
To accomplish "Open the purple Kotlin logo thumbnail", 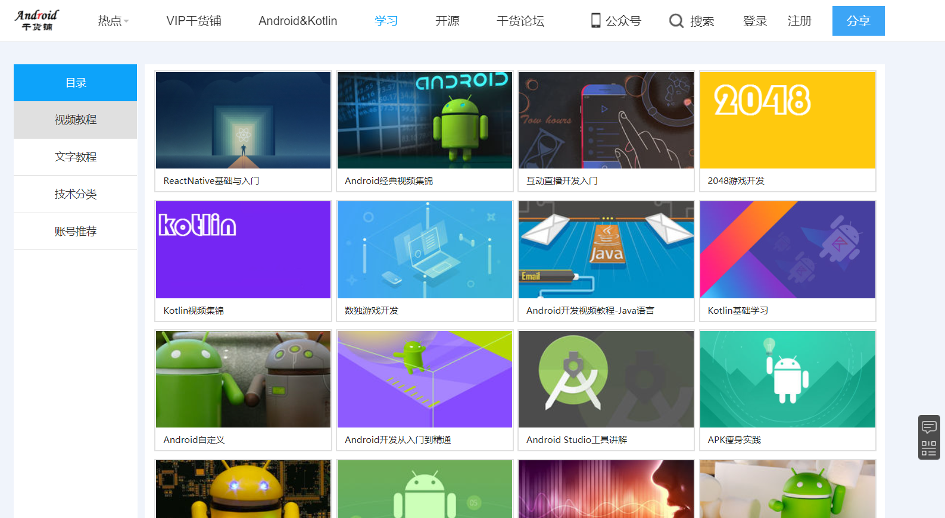I will click(243, 250).
